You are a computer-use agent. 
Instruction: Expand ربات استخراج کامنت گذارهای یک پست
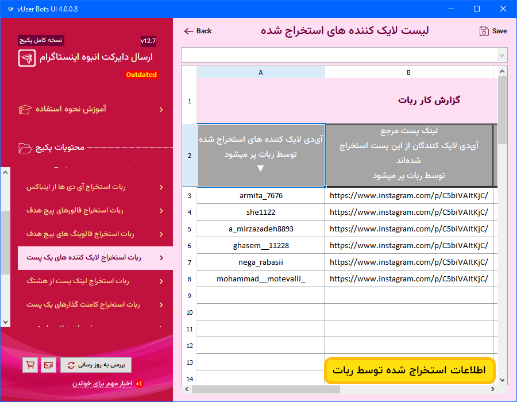(x=161, y=305)
